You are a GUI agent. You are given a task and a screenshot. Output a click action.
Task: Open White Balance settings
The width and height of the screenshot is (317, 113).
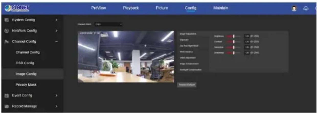pyautogui.click(x=186, y=52)
